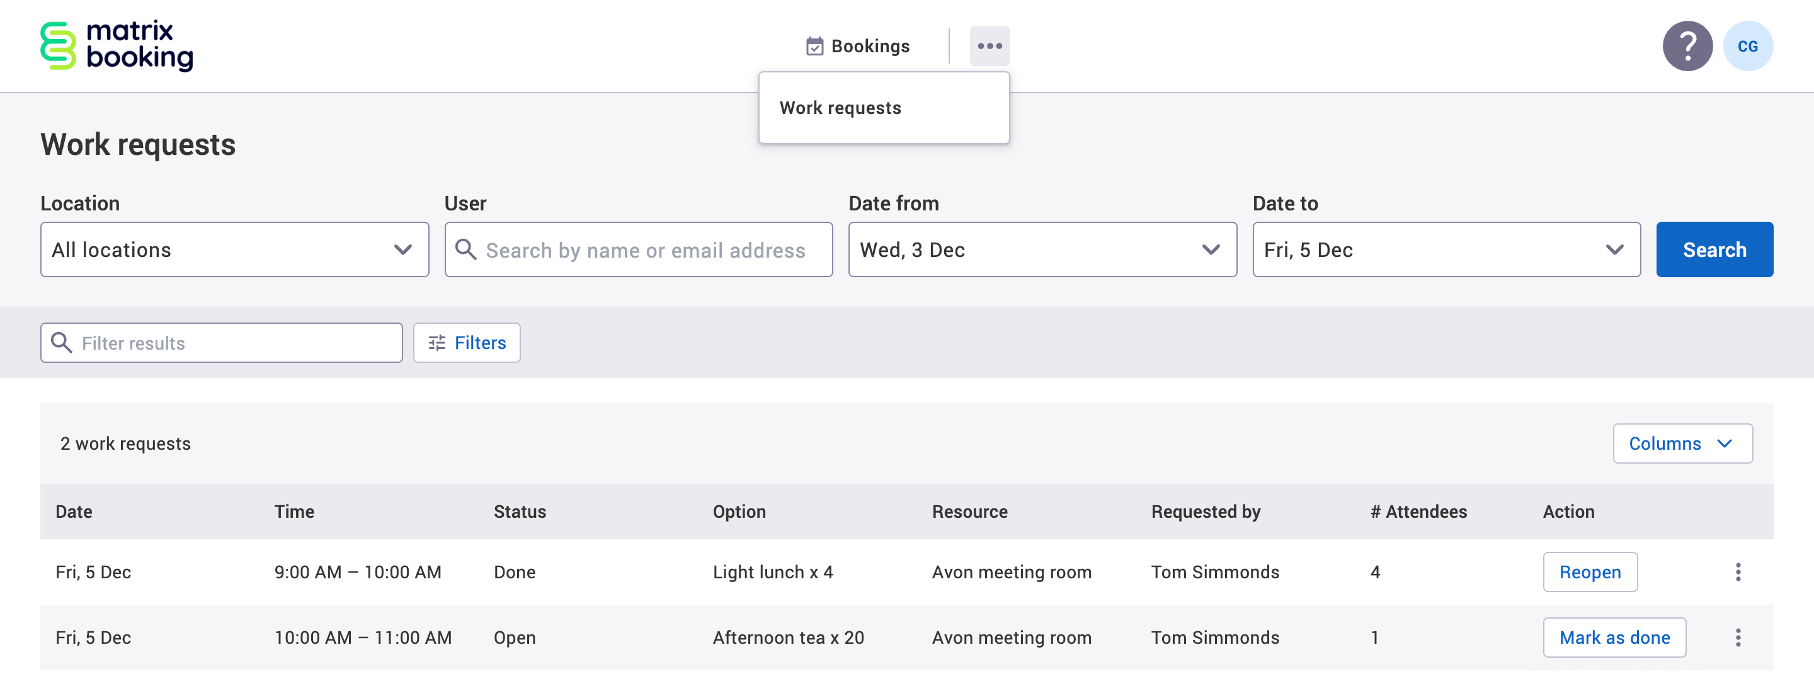Screen dimensions: 1814x681
Task: Open the kebab menu on the Afternoon tea row
Action: click(1738, 638)
